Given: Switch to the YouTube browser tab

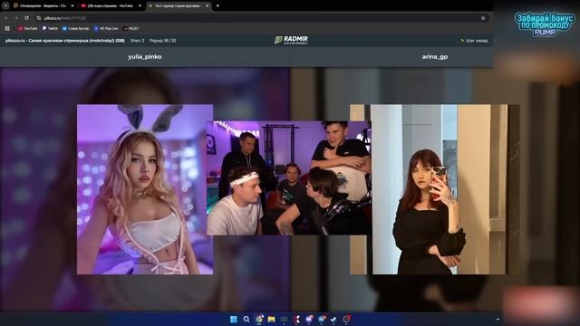Looking at the screenshot, I should (x=111, y=6).
